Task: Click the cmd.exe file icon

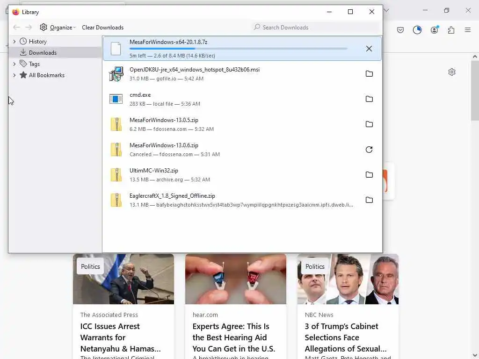Action: pyautogui.click(x=116, y=99)
